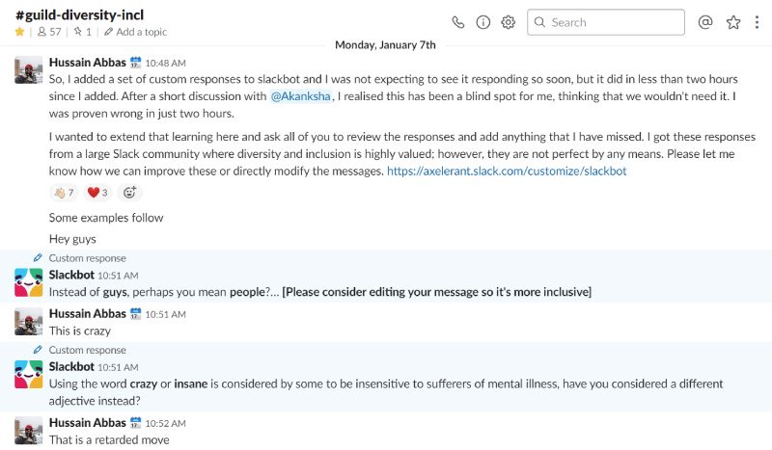
Task: Open channel settings gear icon
Action: (x=509, y=22)
